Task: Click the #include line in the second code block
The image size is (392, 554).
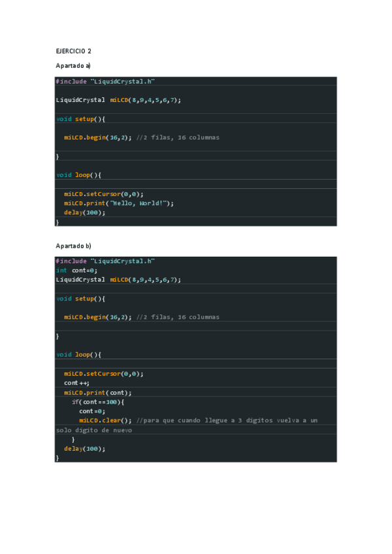Action: (x=105, y=261)
